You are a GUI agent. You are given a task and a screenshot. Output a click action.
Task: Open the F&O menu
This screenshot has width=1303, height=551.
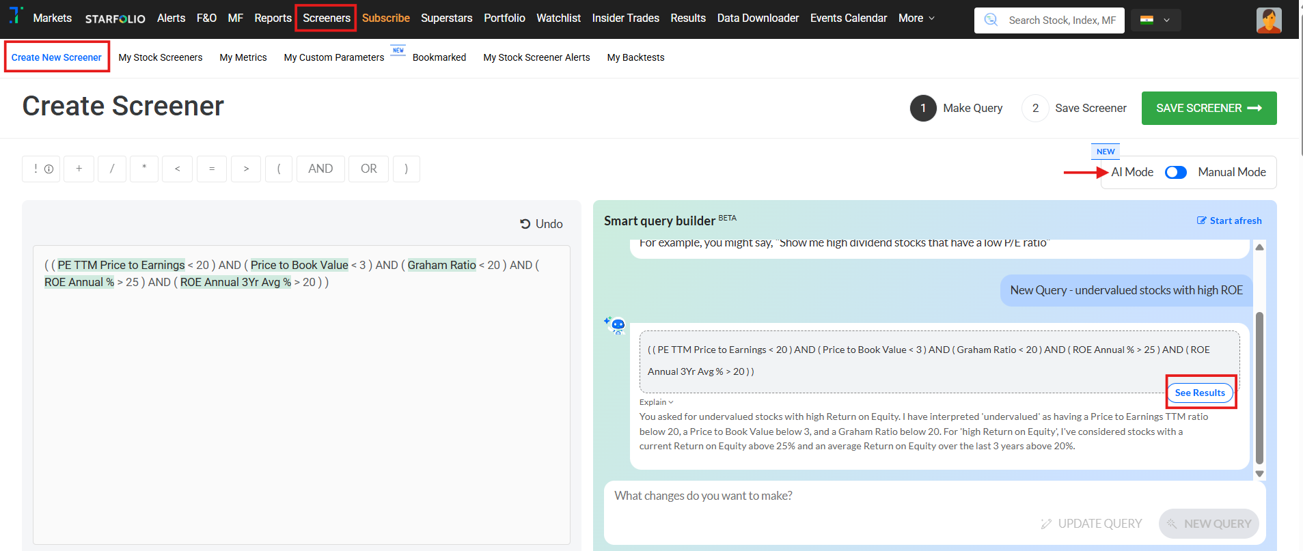point(206,18)
